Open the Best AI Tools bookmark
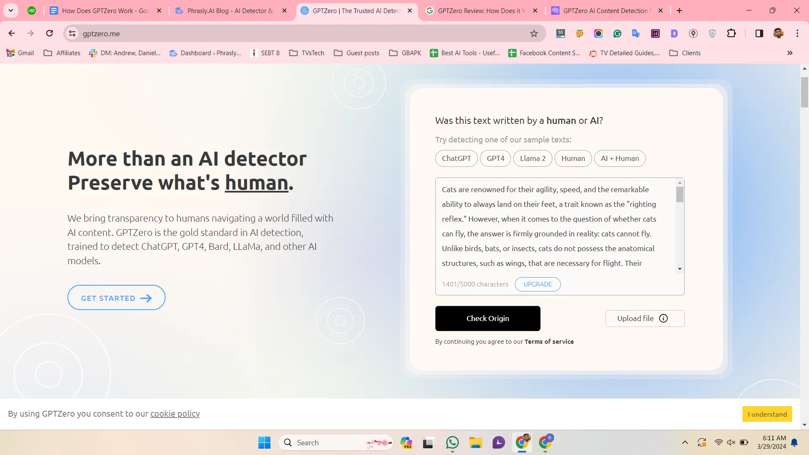809x455 pixels. tap(465, 53)
